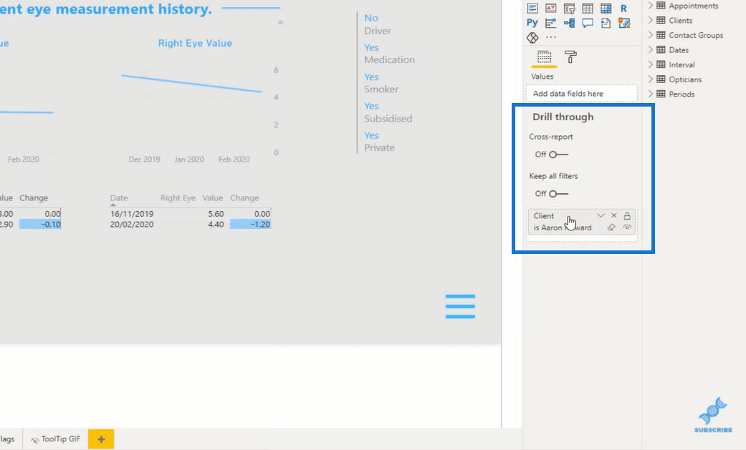Select the Python visual icon
Image resolution: width=746 pixels, height=450 pixels.
[532, 23]
